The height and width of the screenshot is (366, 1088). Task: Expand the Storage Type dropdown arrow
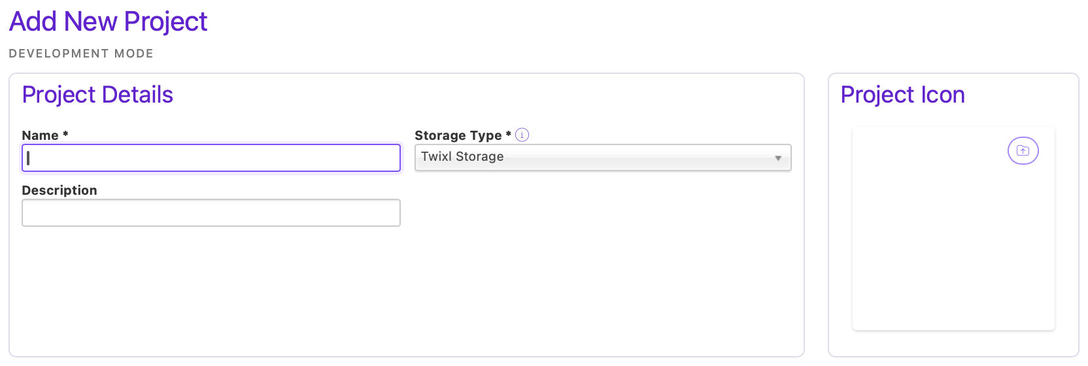pyautogui.click(x=778, y=158)
